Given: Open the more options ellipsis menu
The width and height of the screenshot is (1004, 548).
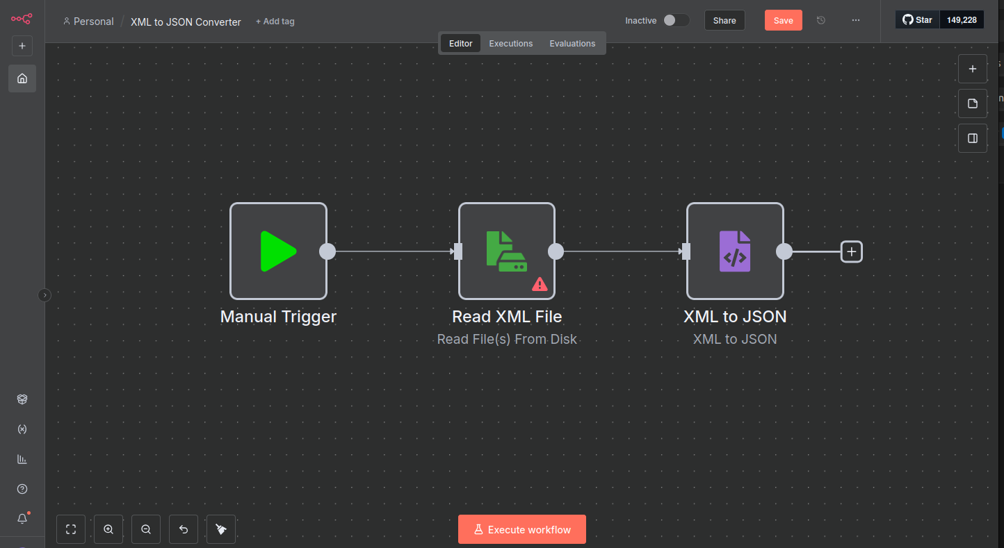Looking at the screenshot, I should (856, 20).
